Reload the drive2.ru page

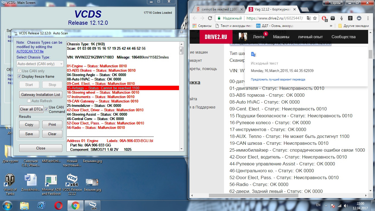210,18
